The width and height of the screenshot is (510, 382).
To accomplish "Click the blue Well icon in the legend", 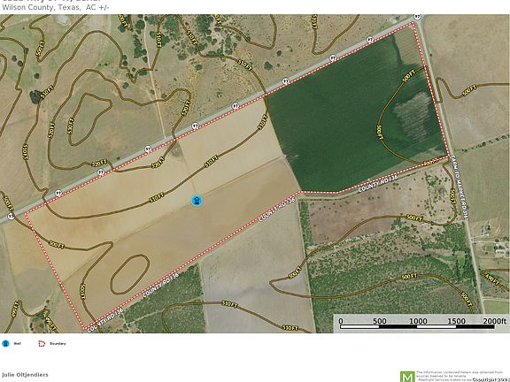I will (5, 343).
